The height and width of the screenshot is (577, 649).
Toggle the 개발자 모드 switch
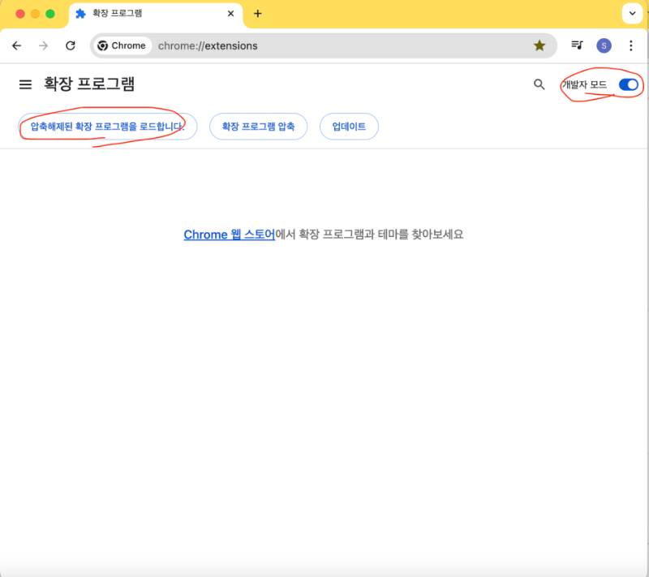pos(628,84)
